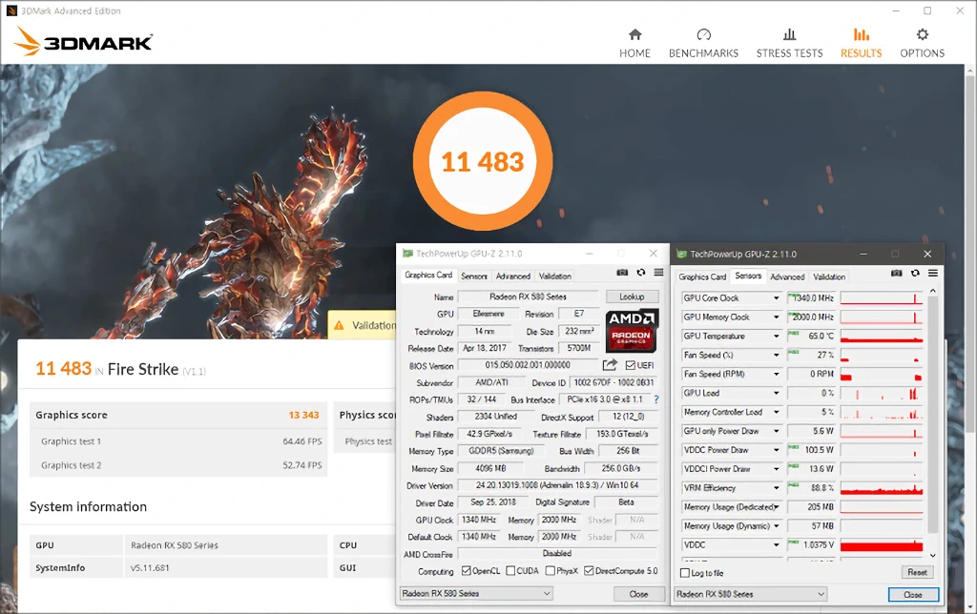
Task: Click the GPU Temperature history graph
Action: click(x=882, y=337)
